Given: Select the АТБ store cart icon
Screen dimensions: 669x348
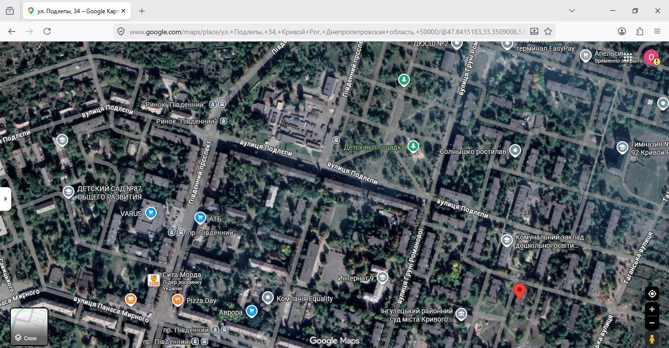Looking at the screenshot, I should pyautogui.click(x=200, y=218).
